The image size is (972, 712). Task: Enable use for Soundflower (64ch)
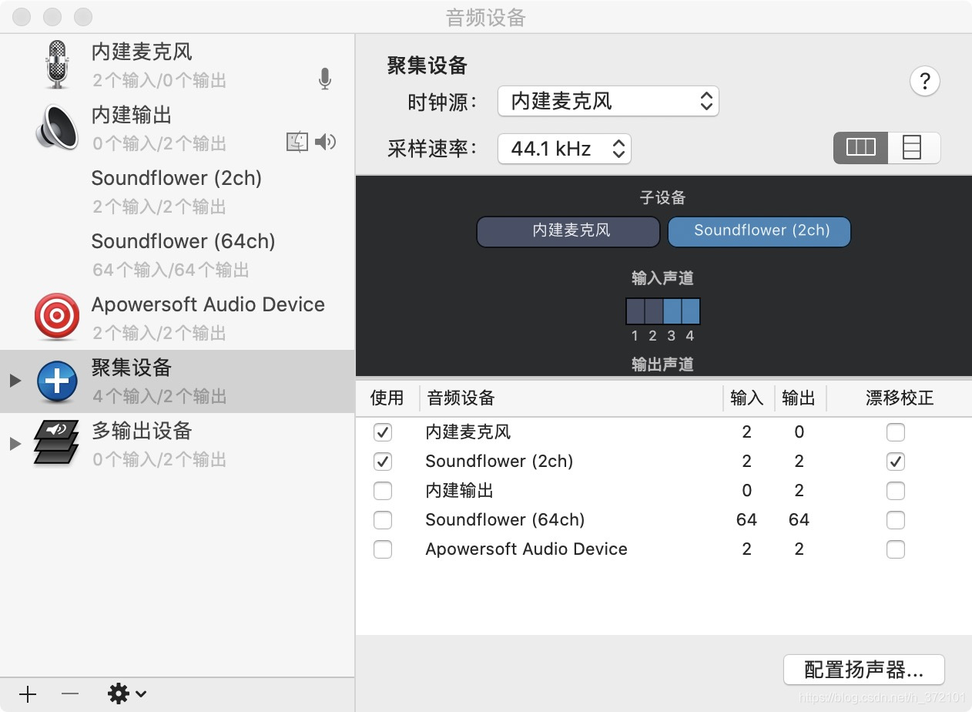(x=383, y=520)
